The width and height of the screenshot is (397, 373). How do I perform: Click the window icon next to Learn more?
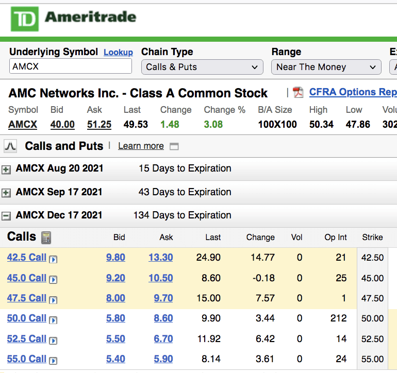click(x=174, y=146)
